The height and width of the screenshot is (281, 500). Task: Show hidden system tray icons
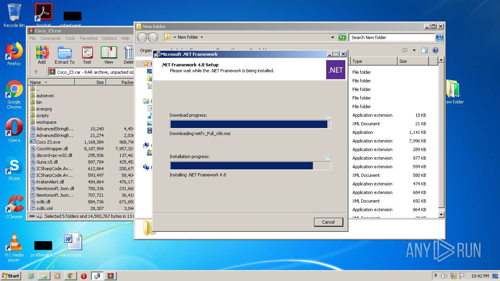[x=436, y=276]
